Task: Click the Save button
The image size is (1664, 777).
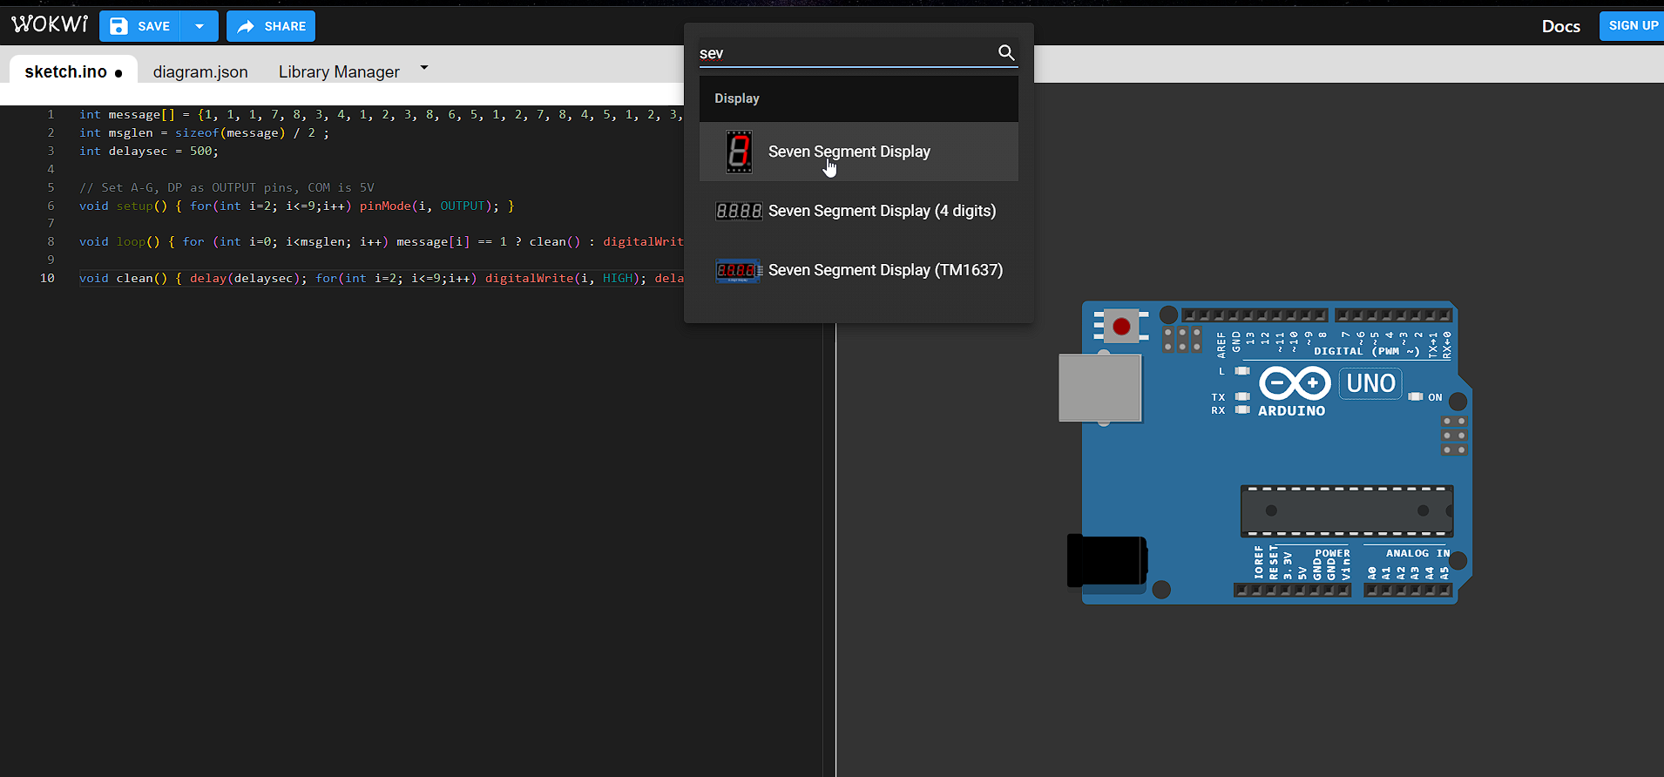Action: tap(140, 26)
